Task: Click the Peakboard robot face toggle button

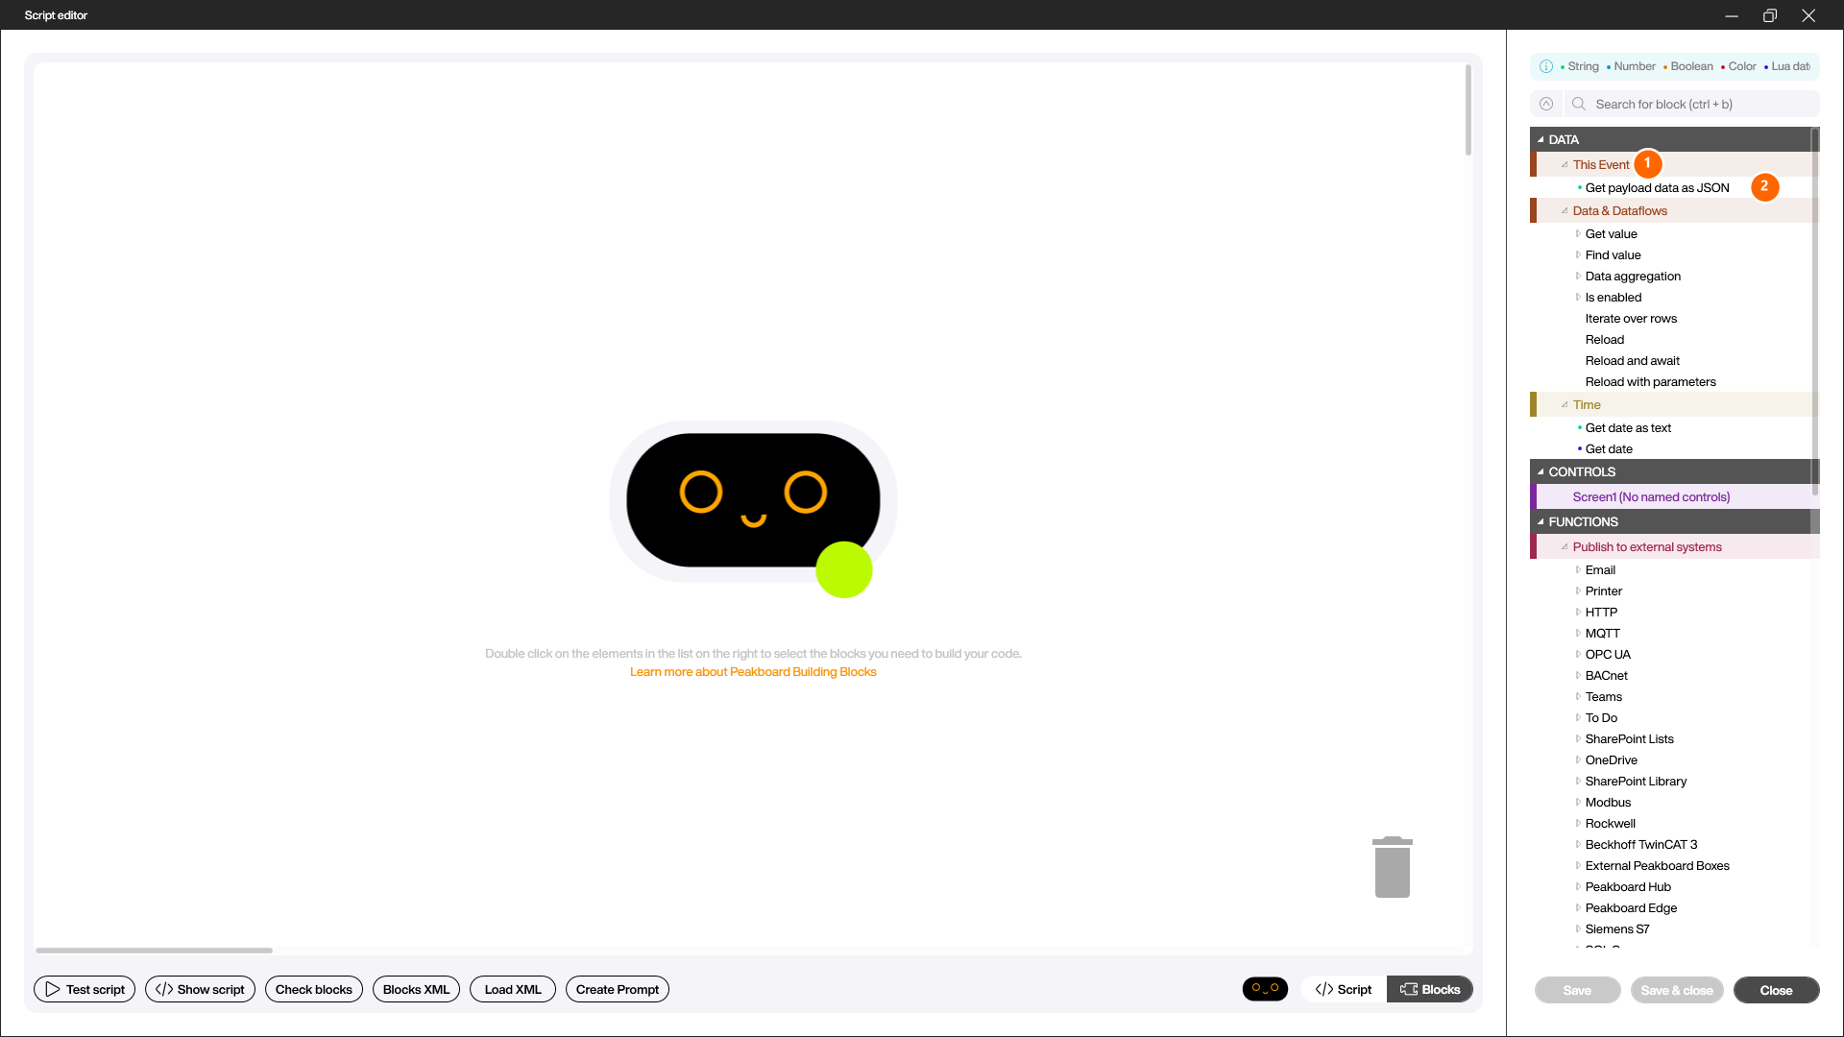Action: point(1265,989)
